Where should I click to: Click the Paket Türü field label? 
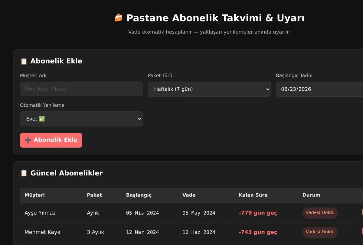(x=160, y=76)
